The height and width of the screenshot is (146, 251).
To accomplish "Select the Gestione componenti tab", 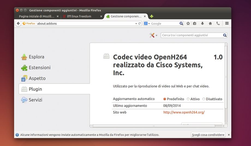I will click(126, 16).
